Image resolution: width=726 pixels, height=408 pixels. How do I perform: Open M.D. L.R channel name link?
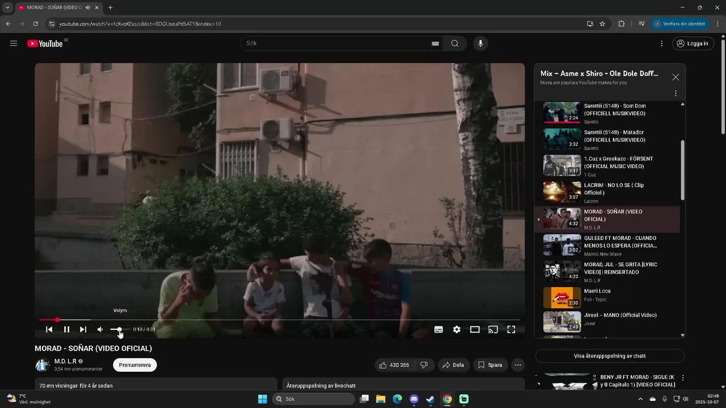(x=65, y=361)
